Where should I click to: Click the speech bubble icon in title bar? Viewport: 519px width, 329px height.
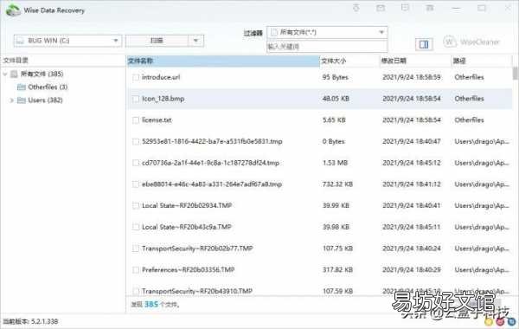pos(405,8)
